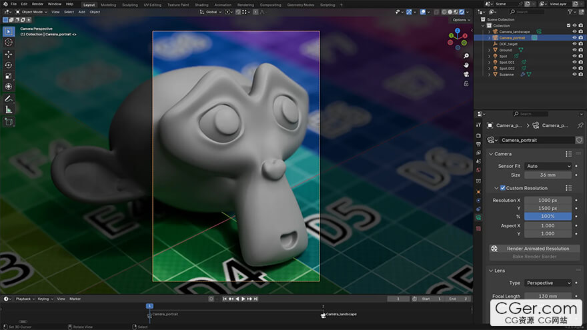Toggle visibility of the Ground object

[x=574, y=50]
